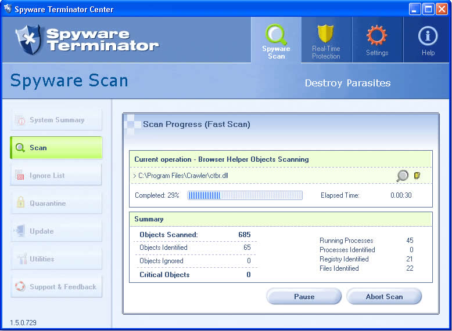Click the Registry Identified value 21

[410, 259]
